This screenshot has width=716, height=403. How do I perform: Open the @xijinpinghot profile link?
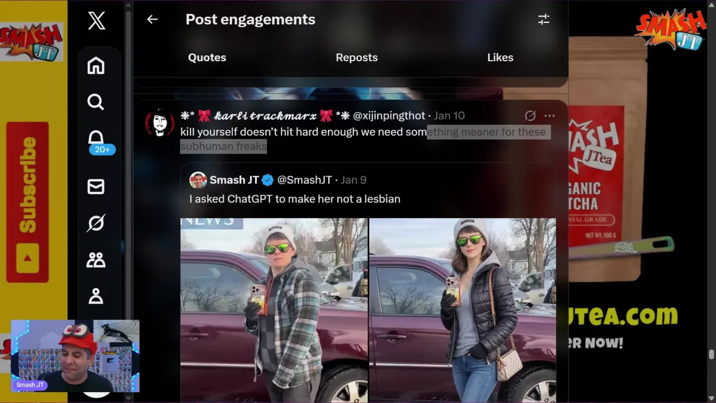click(389, 115)
